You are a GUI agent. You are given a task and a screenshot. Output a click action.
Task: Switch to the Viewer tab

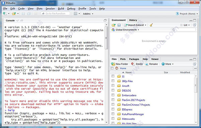(x=155, y=59)
